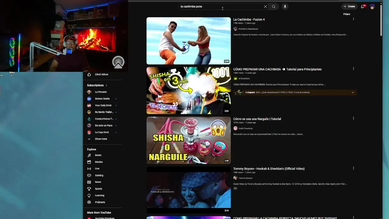The width and height of the screenshot is (389, 219).
Task: Expand the Subscriptions heading chevron
Action: coord(106,85)
